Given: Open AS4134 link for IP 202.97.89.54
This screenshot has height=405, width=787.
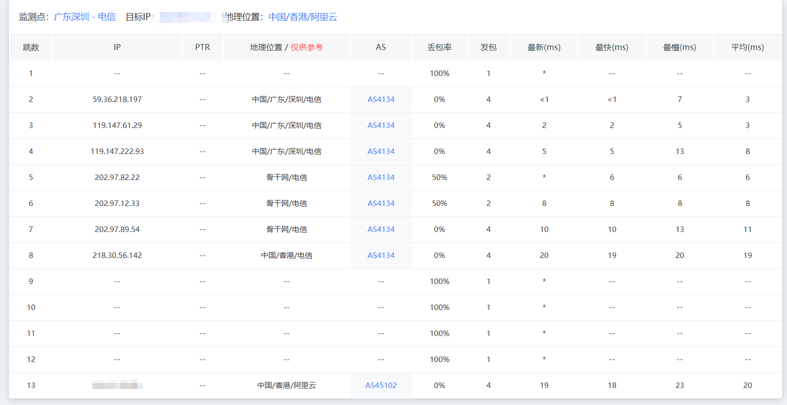Looking at the screenshot, I should (381, 229).
